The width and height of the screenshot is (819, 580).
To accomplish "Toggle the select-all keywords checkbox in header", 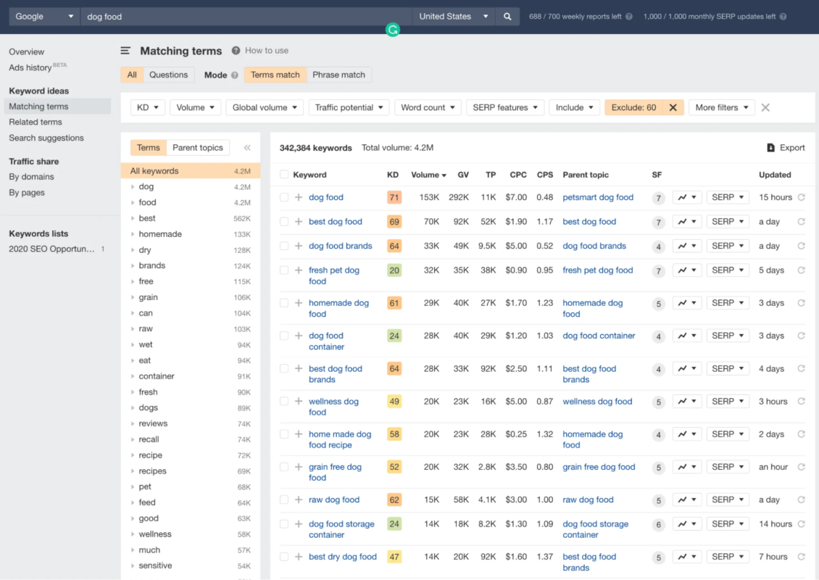I will (x=283, y=175).
